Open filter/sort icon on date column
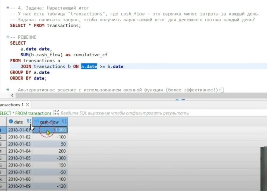The height and width of the screenshot is (191, 267). click(x=29, y=121)
